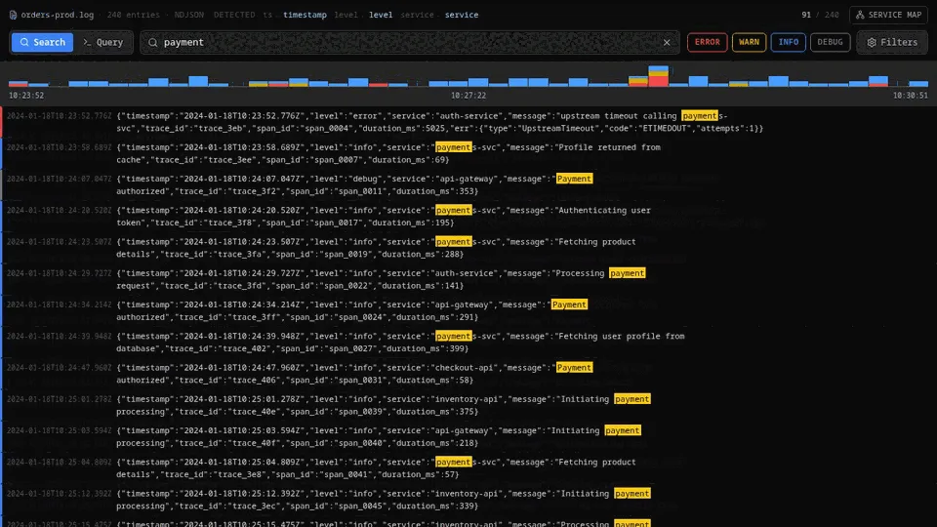Open the Filters panel
This screenshot has width=937, height=527.
tap(892, 42)
